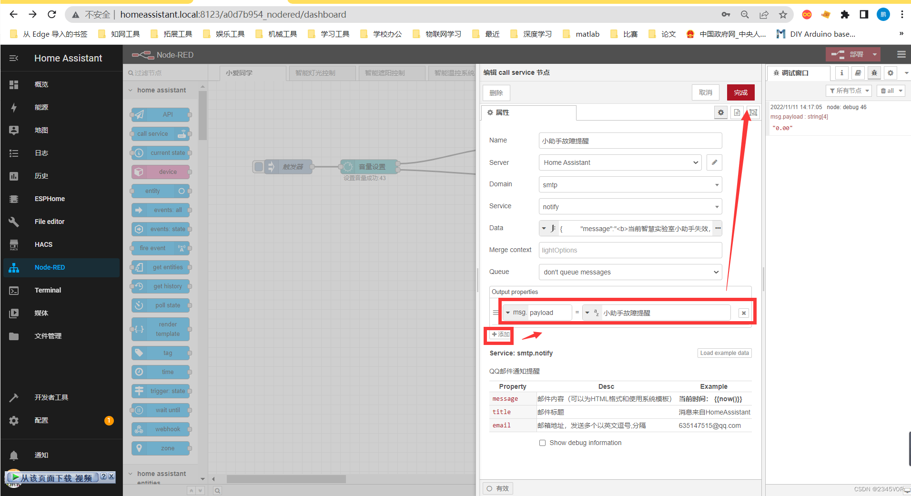The width and height of the screenshot is (911, 496).
Task: Enable Show debug information checkbox
Action: pyautogui.click(x=542, y=443)
